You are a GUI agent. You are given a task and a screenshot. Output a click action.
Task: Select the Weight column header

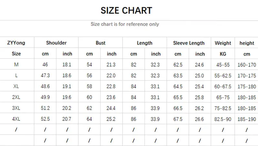tap(223, 43)
